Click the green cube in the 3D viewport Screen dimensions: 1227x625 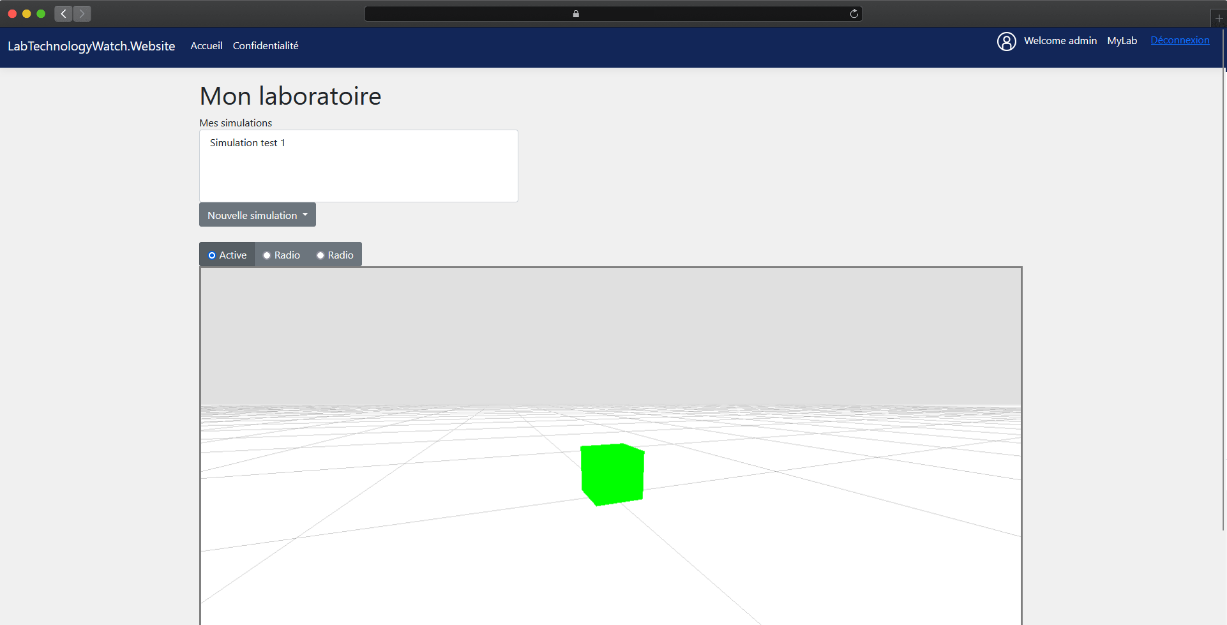click(612, 472)
